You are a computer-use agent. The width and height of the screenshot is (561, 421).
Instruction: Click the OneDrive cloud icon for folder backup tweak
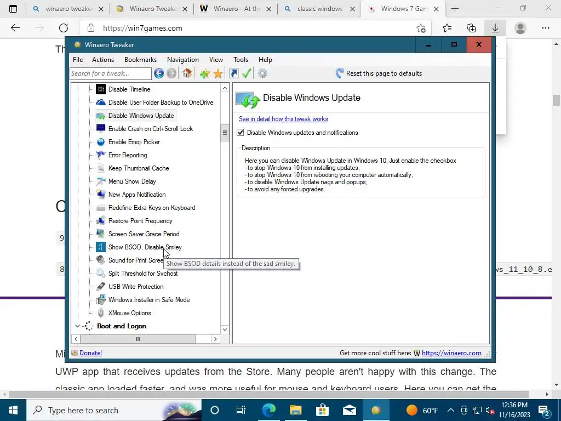coord(101,103)
